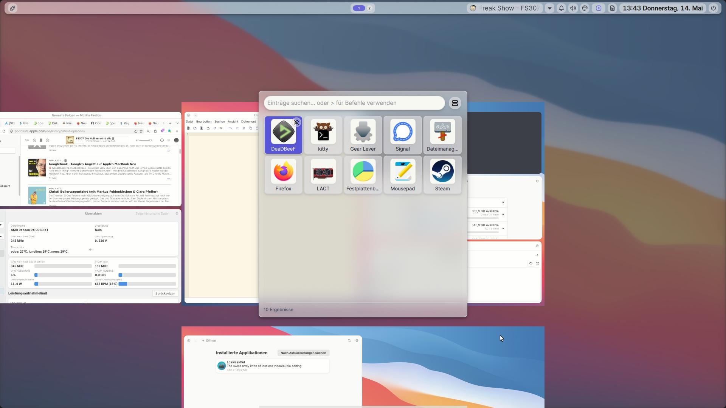726x408 pixels.
Task: Reload the page in Firefox
Action: pos(4,131)
